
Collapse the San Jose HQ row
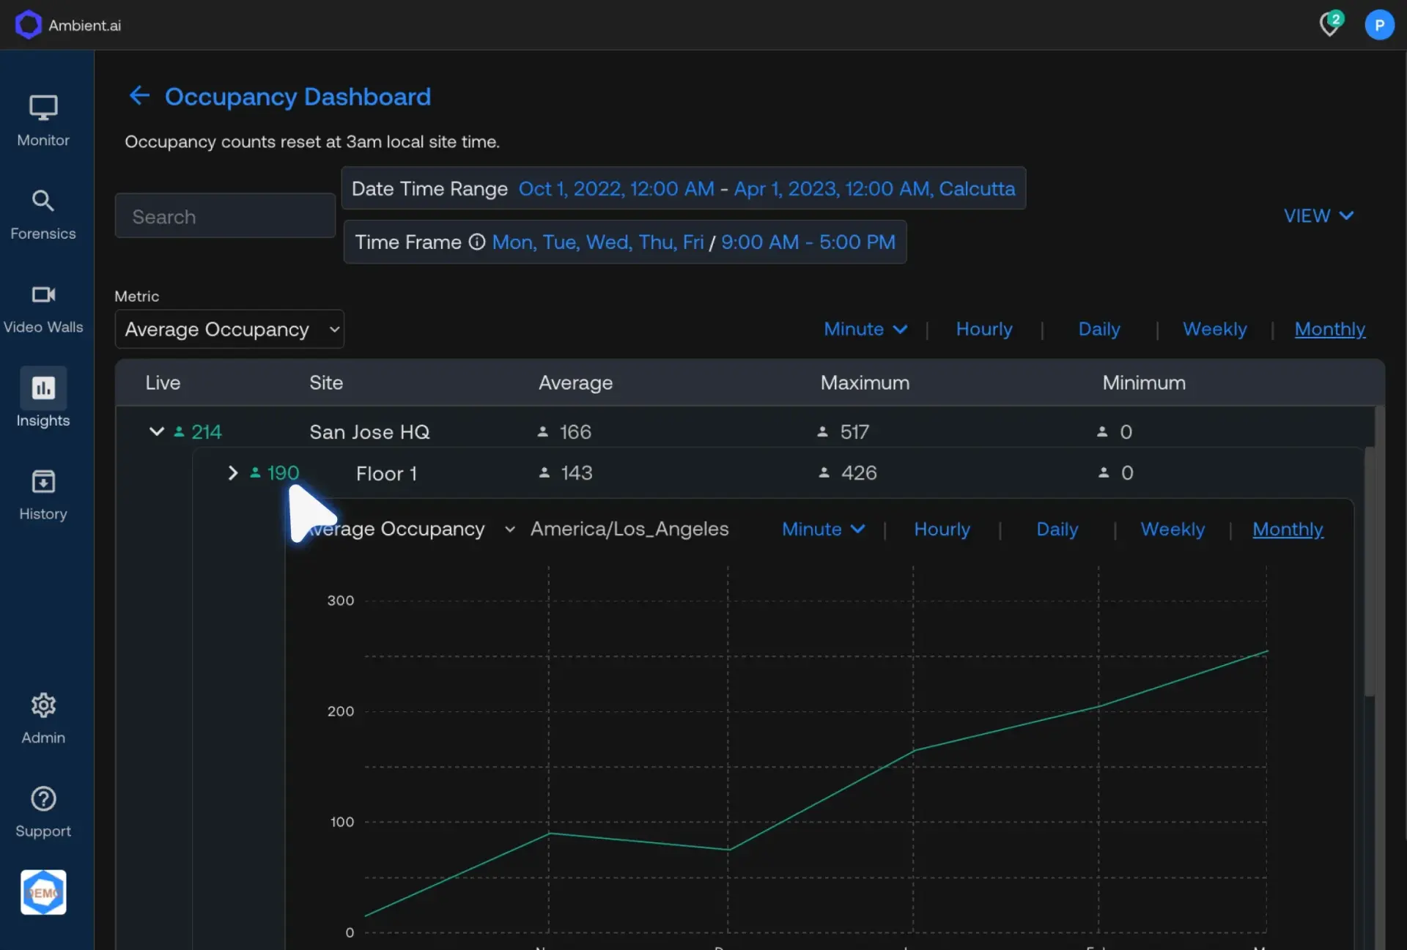point(156,431)
